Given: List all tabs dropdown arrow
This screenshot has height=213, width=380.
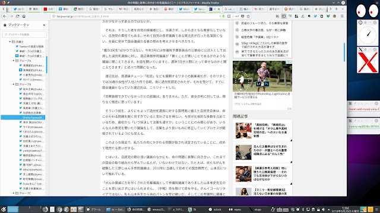Looking at the screenshot, I should click(343, 9).
